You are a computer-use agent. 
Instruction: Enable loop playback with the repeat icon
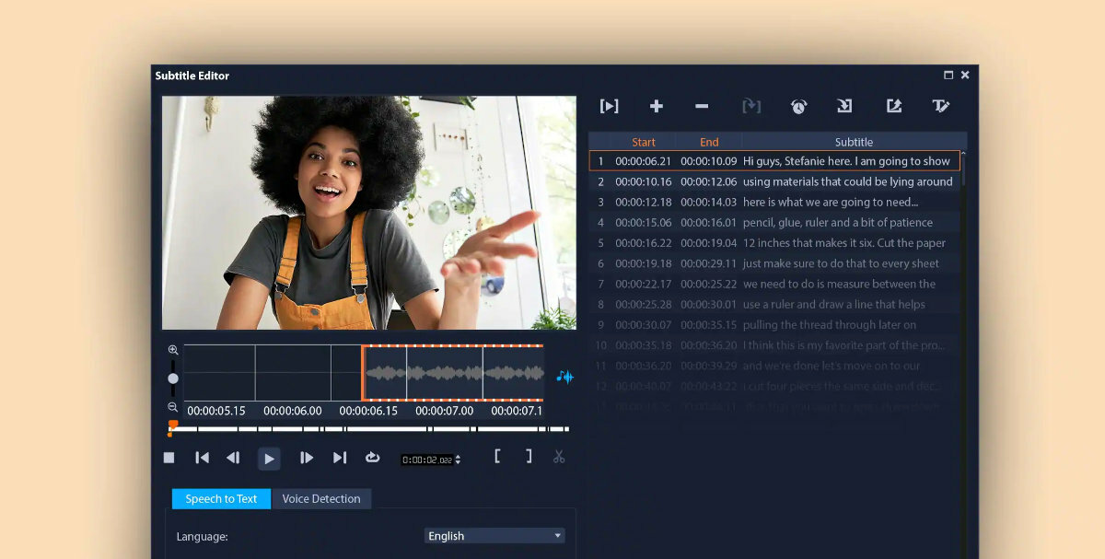click(x=373, y=457)
